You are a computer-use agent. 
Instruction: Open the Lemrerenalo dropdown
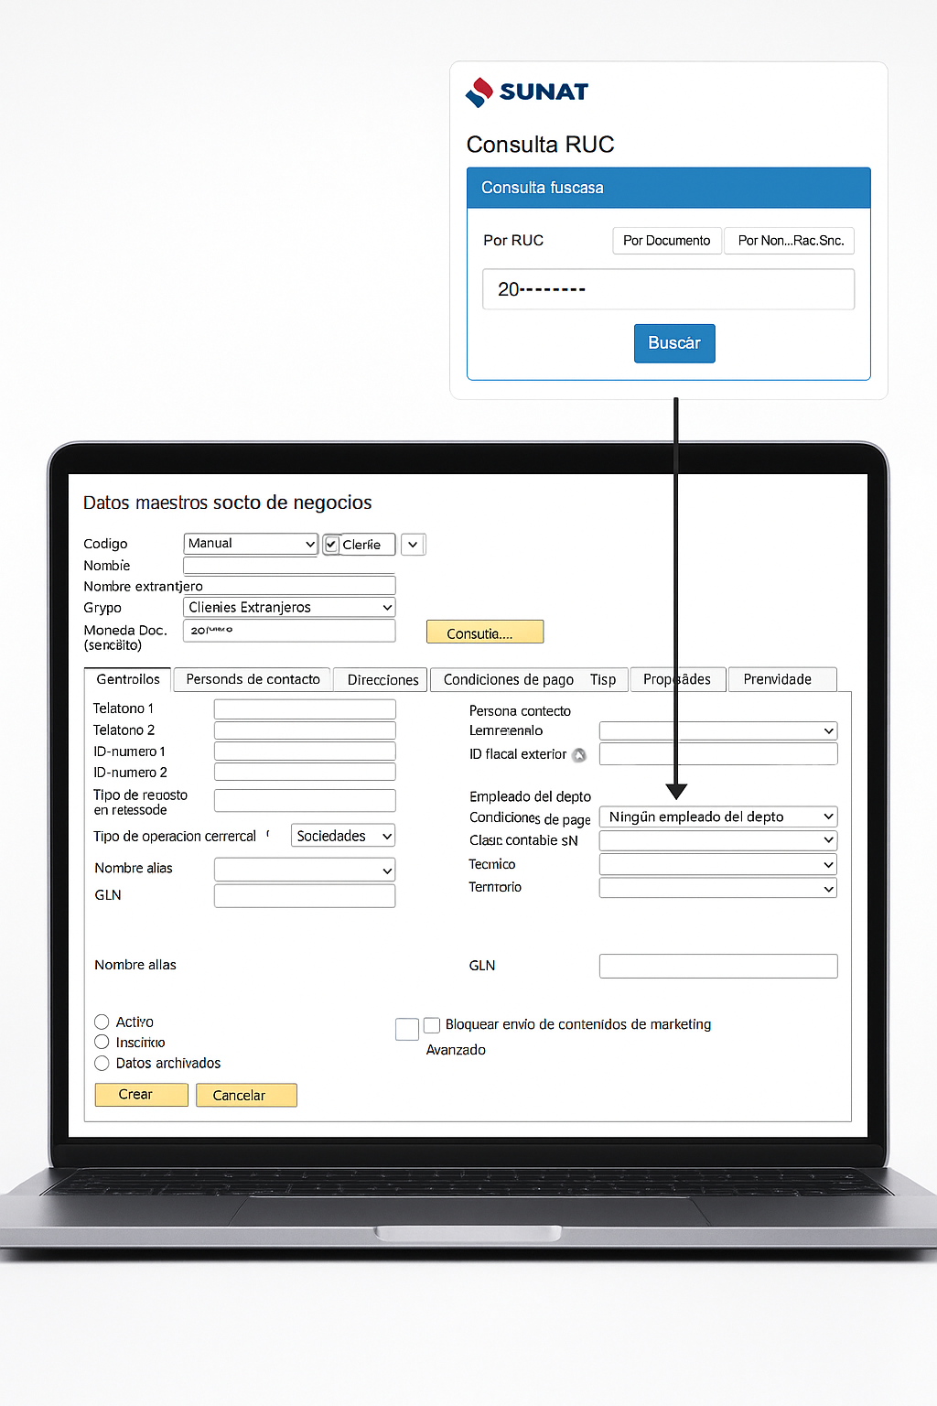click(x=718, y=730)
